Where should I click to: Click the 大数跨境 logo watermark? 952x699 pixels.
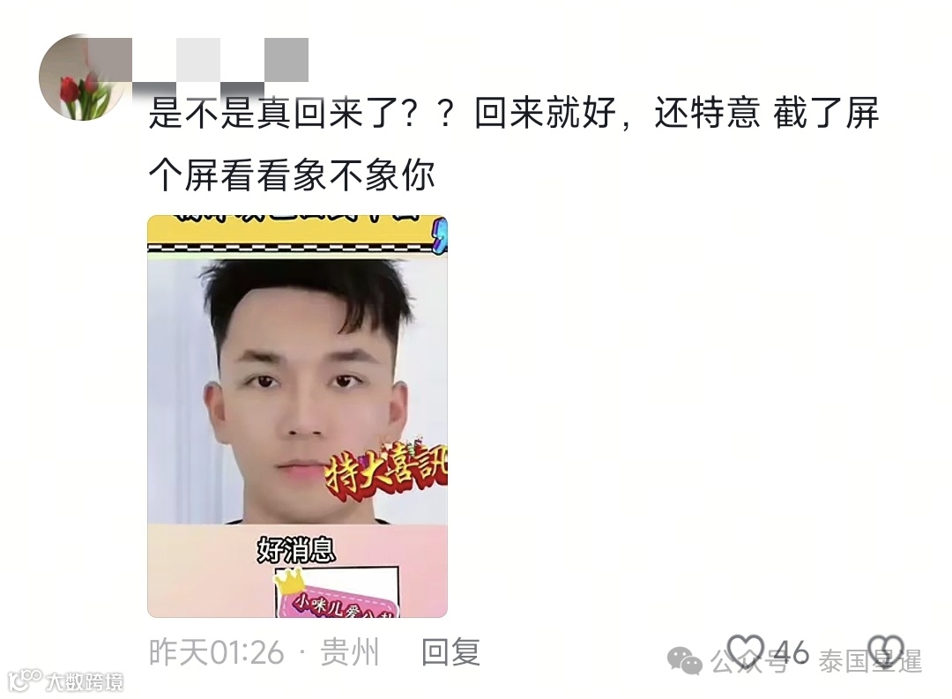(65, 681)
